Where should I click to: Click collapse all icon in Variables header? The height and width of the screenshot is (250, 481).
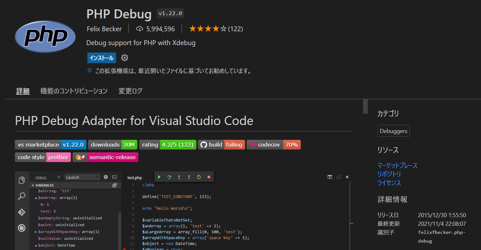point(114,185)
